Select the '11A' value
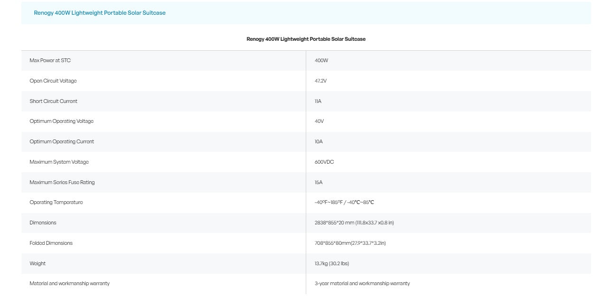This screenshot has width=602, height=297. click(x=318, y=101)
